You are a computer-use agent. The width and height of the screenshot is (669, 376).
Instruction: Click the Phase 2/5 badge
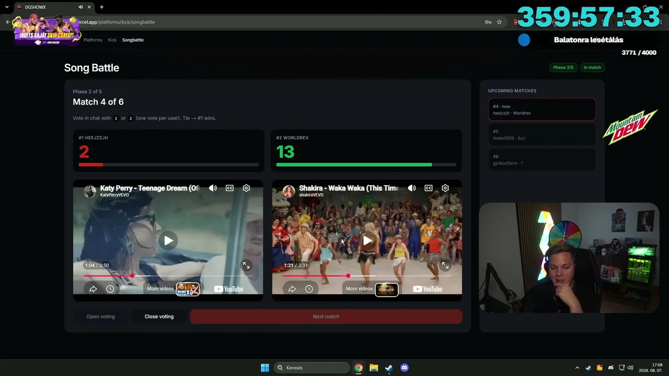click(563, 67)
